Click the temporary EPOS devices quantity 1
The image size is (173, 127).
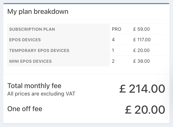point(113,50)
